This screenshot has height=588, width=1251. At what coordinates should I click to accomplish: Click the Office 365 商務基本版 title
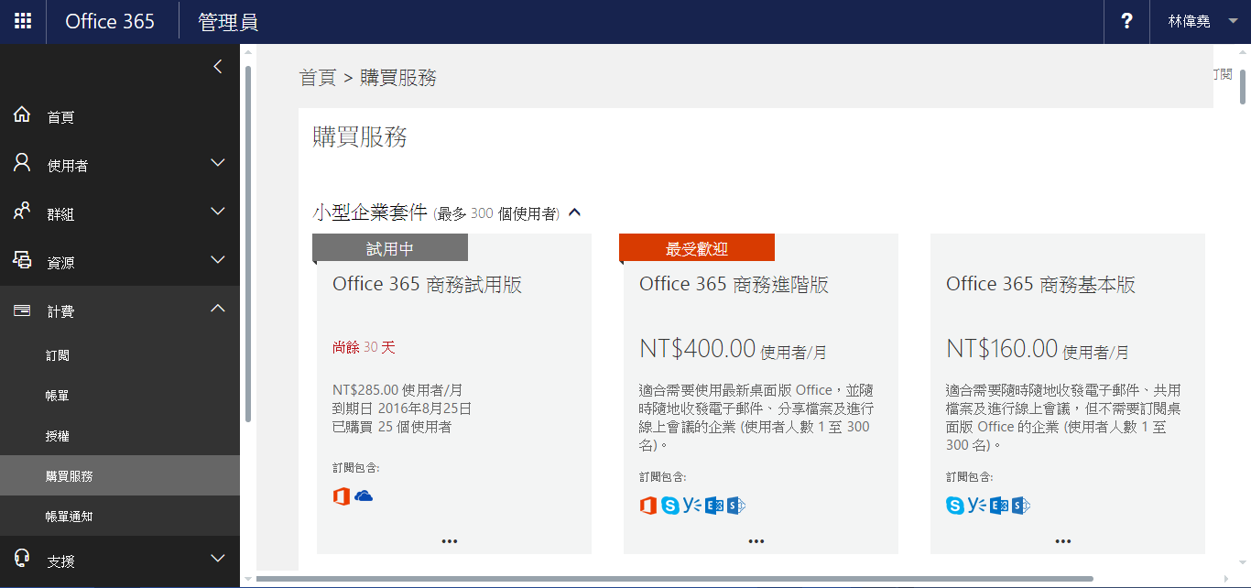pyautogui.click(x=1040, y=285)
